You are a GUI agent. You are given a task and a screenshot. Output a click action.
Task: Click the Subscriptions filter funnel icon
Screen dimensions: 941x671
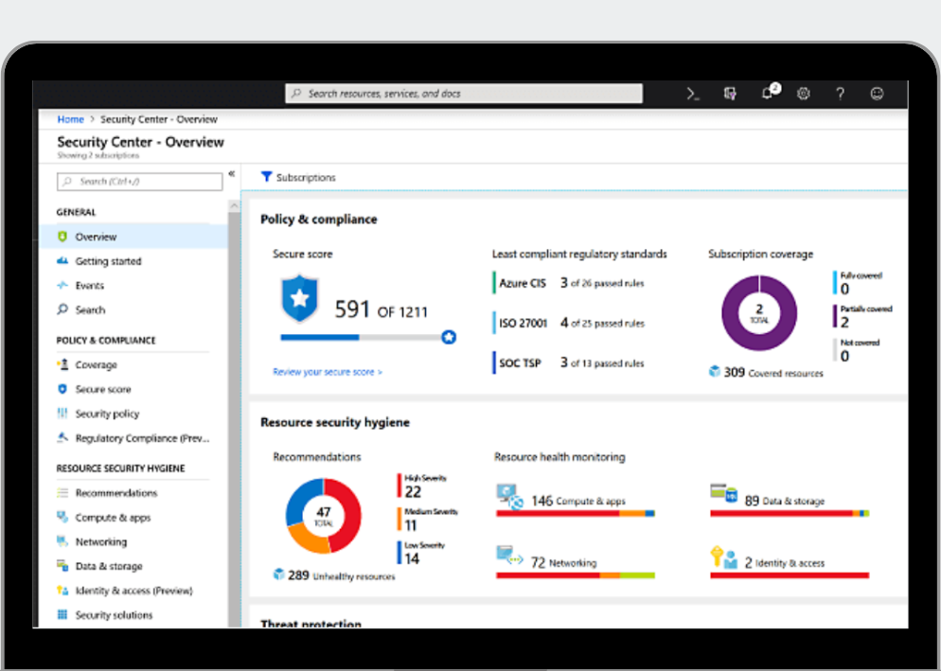pos(266,176)
